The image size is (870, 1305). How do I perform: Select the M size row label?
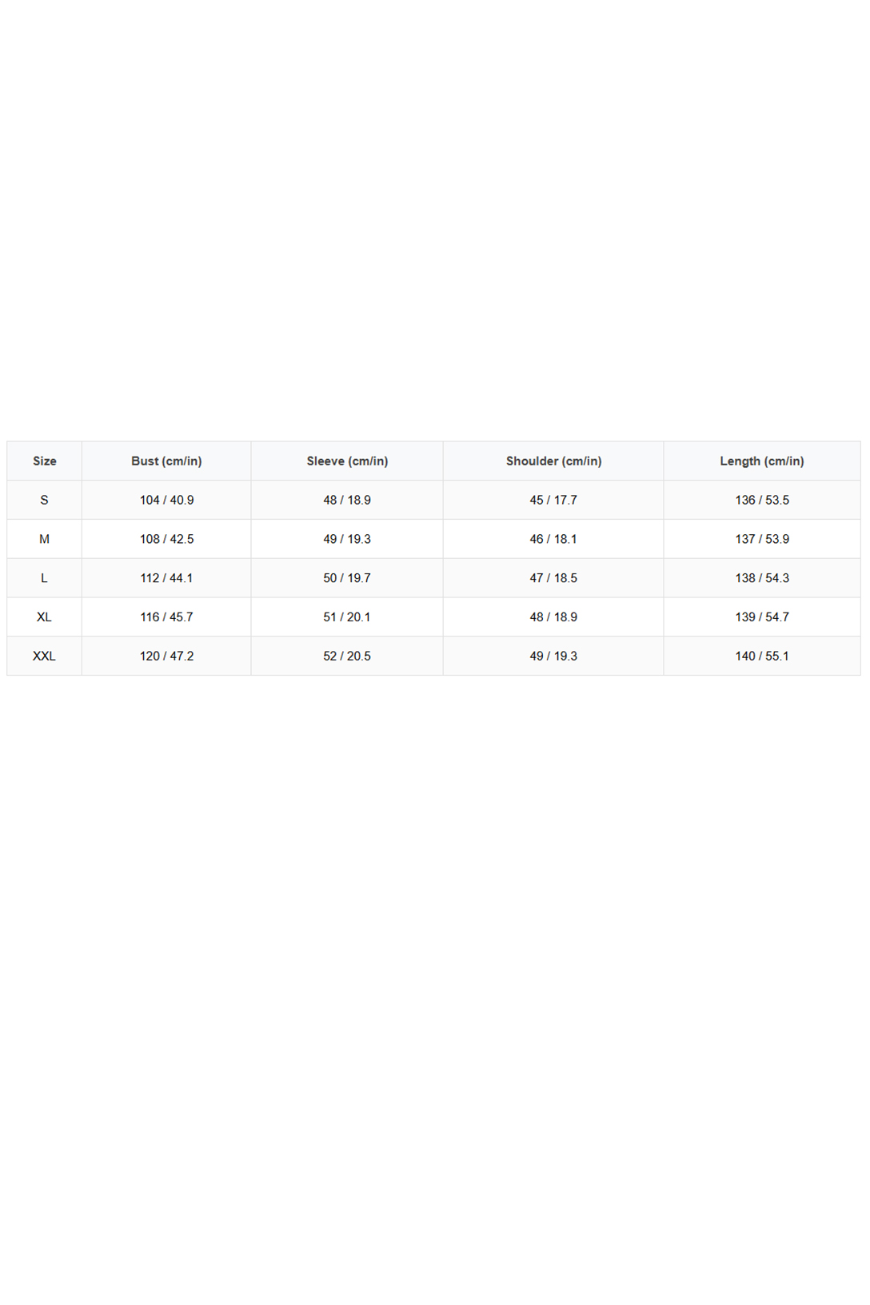[44, 539]
